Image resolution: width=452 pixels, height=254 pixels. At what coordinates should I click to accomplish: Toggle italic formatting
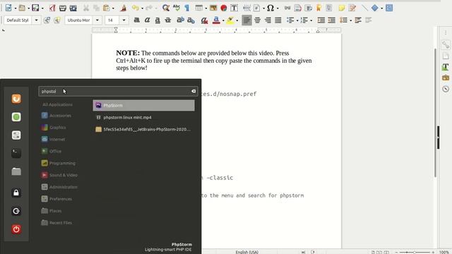pos(147,20)
